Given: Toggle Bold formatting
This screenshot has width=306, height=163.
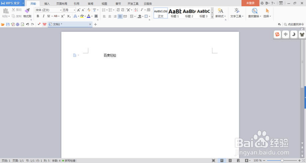Looking at the screenshot, I should click(38, 16).
